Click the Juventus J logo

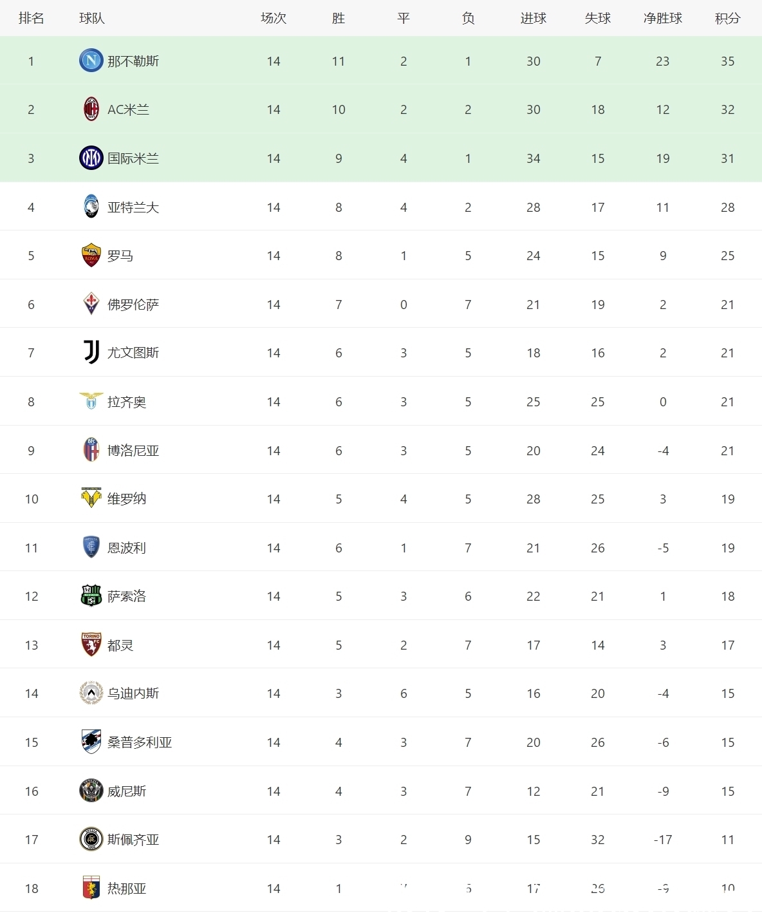click(91, 353)
